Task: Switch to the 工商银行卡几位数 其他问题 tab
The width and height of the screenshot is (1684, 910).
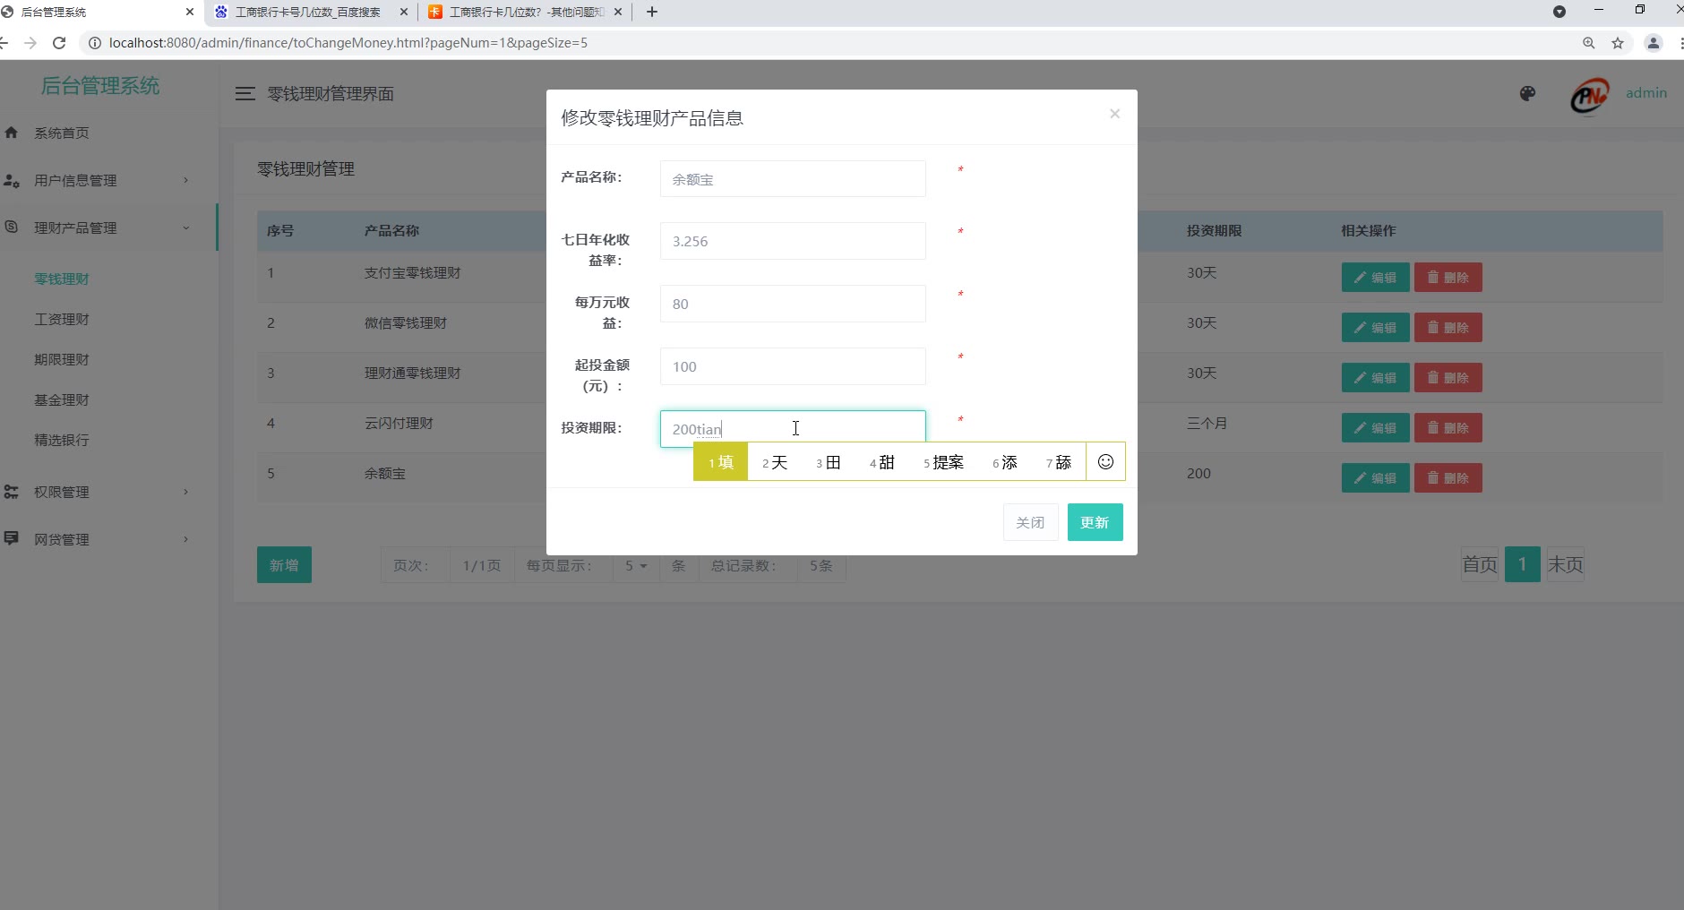Action: (x=526, y=12)
